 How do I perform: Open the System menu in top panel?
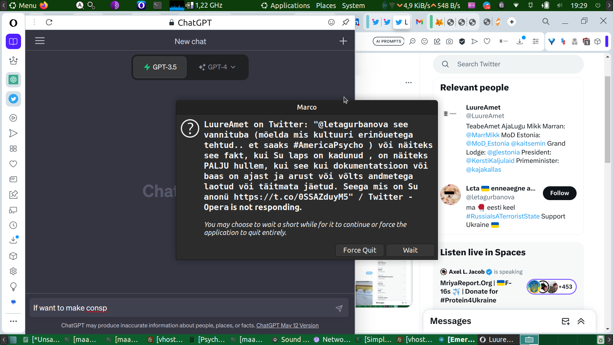pos(353,5)
